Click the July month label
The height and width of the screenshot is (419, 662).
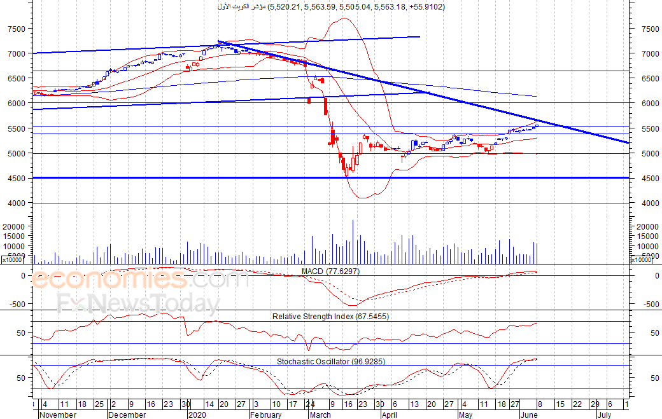tap(603, 415)
